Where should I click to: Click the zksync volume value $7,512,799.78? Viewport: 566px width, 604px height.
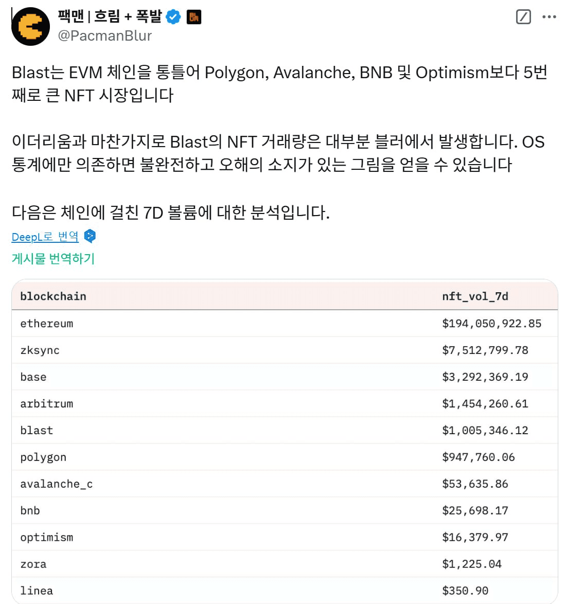click(485, 350)
